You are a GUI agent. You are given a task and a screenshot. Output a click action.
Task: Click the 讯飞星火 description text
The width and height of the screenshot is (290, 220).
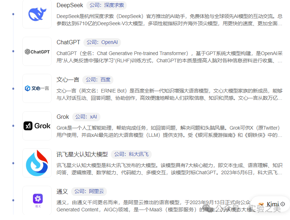click(169, 169)
